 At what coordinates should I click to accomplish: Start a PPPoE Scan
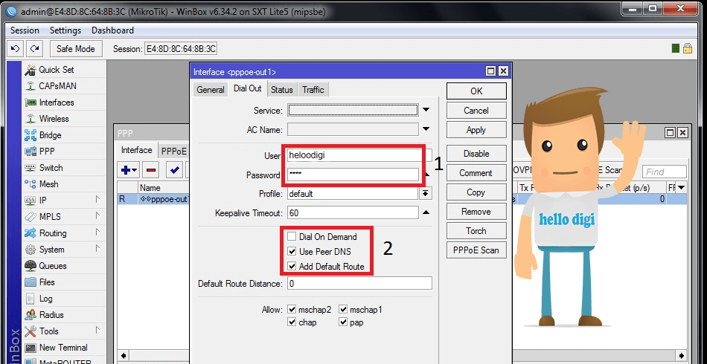[476, 250]
